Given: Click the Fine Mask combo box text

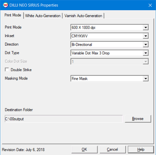Looking at the screenshot, I should click(x=80, y=79).
